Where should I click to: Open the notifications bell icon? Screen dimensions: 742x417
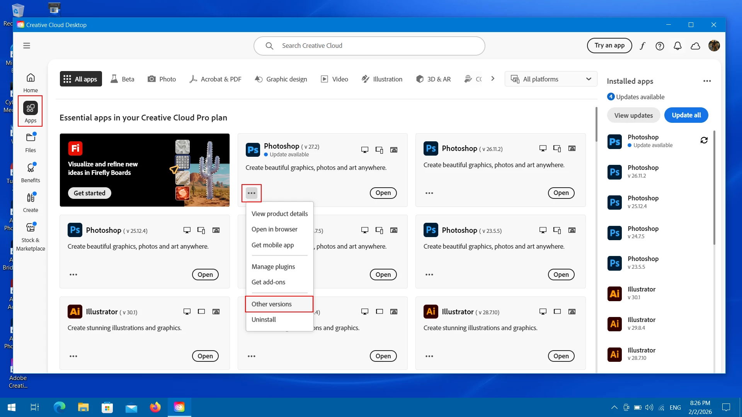pyautogui.click(x=677, y=46)
